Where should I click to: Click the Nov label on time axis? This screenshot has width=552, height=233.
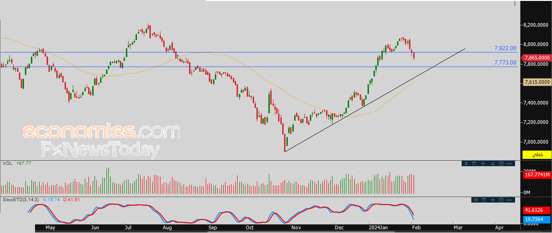297,228
